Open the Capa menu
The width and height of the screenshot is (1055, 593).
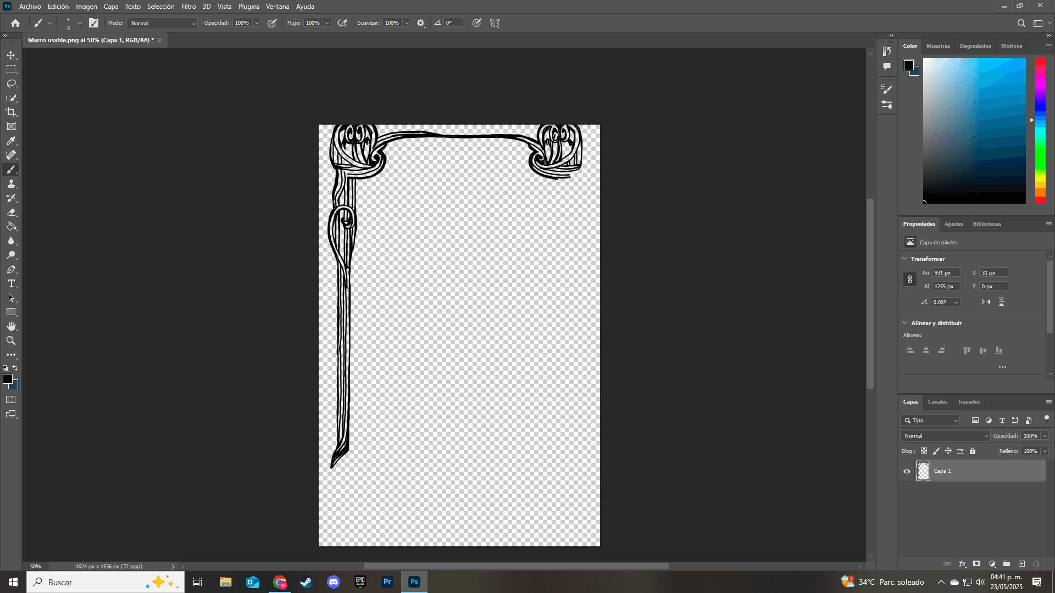tap(111, 7)
